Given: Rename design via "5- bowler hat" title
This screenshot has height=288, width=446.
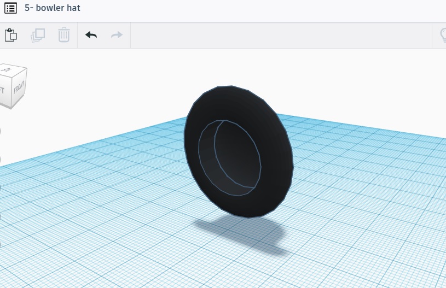Looking at the screenshot, I should tap(53, 8).
